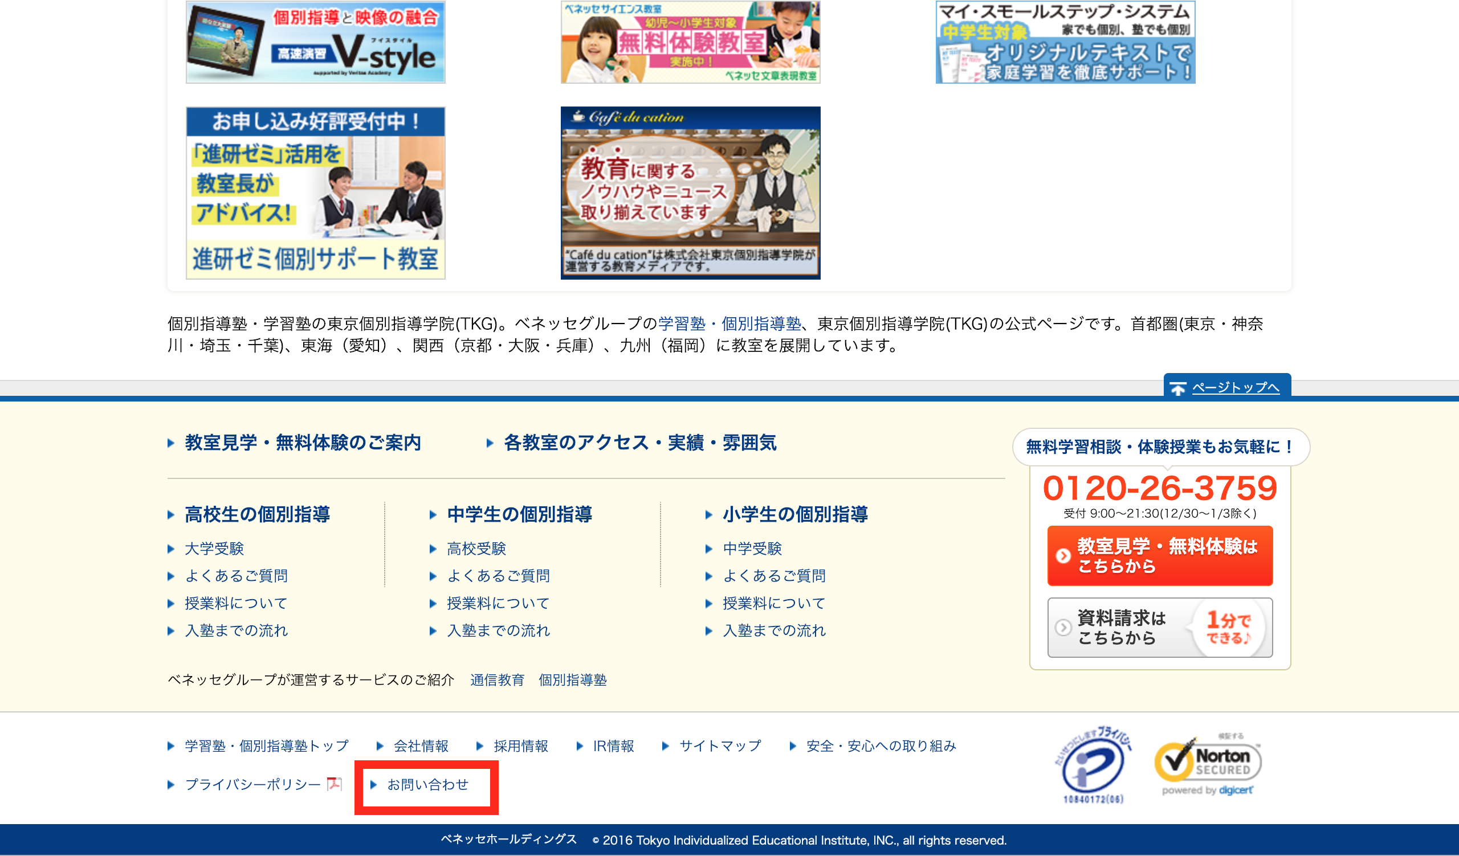Open 授業料について under 中学生

(x=499, y=603)
